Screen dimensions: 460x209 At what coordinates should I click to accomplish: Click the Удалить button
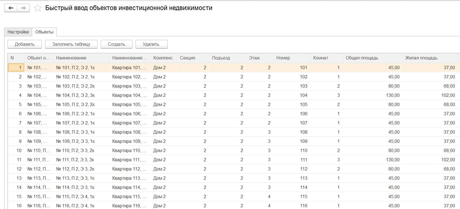coord(151,44)
